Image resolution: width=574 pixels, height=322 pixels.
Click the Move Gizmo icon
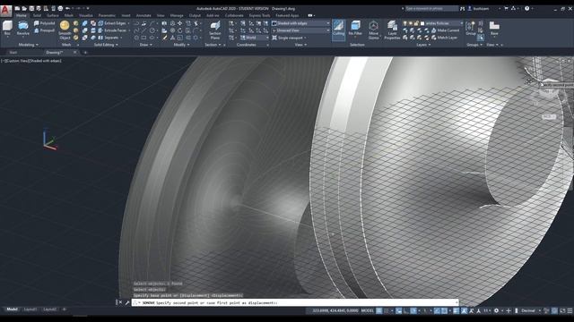click(x=373, y=30)
